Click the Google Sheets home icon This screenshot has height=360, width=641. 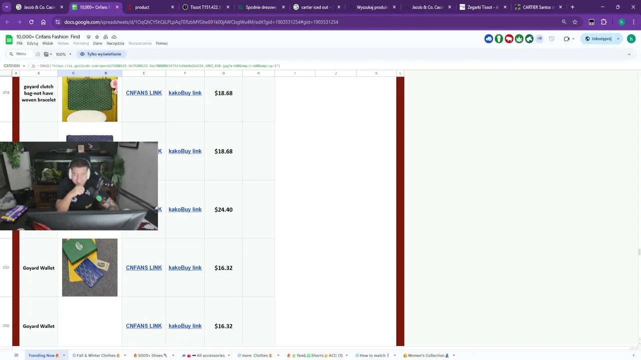click(x=9, y=39)
